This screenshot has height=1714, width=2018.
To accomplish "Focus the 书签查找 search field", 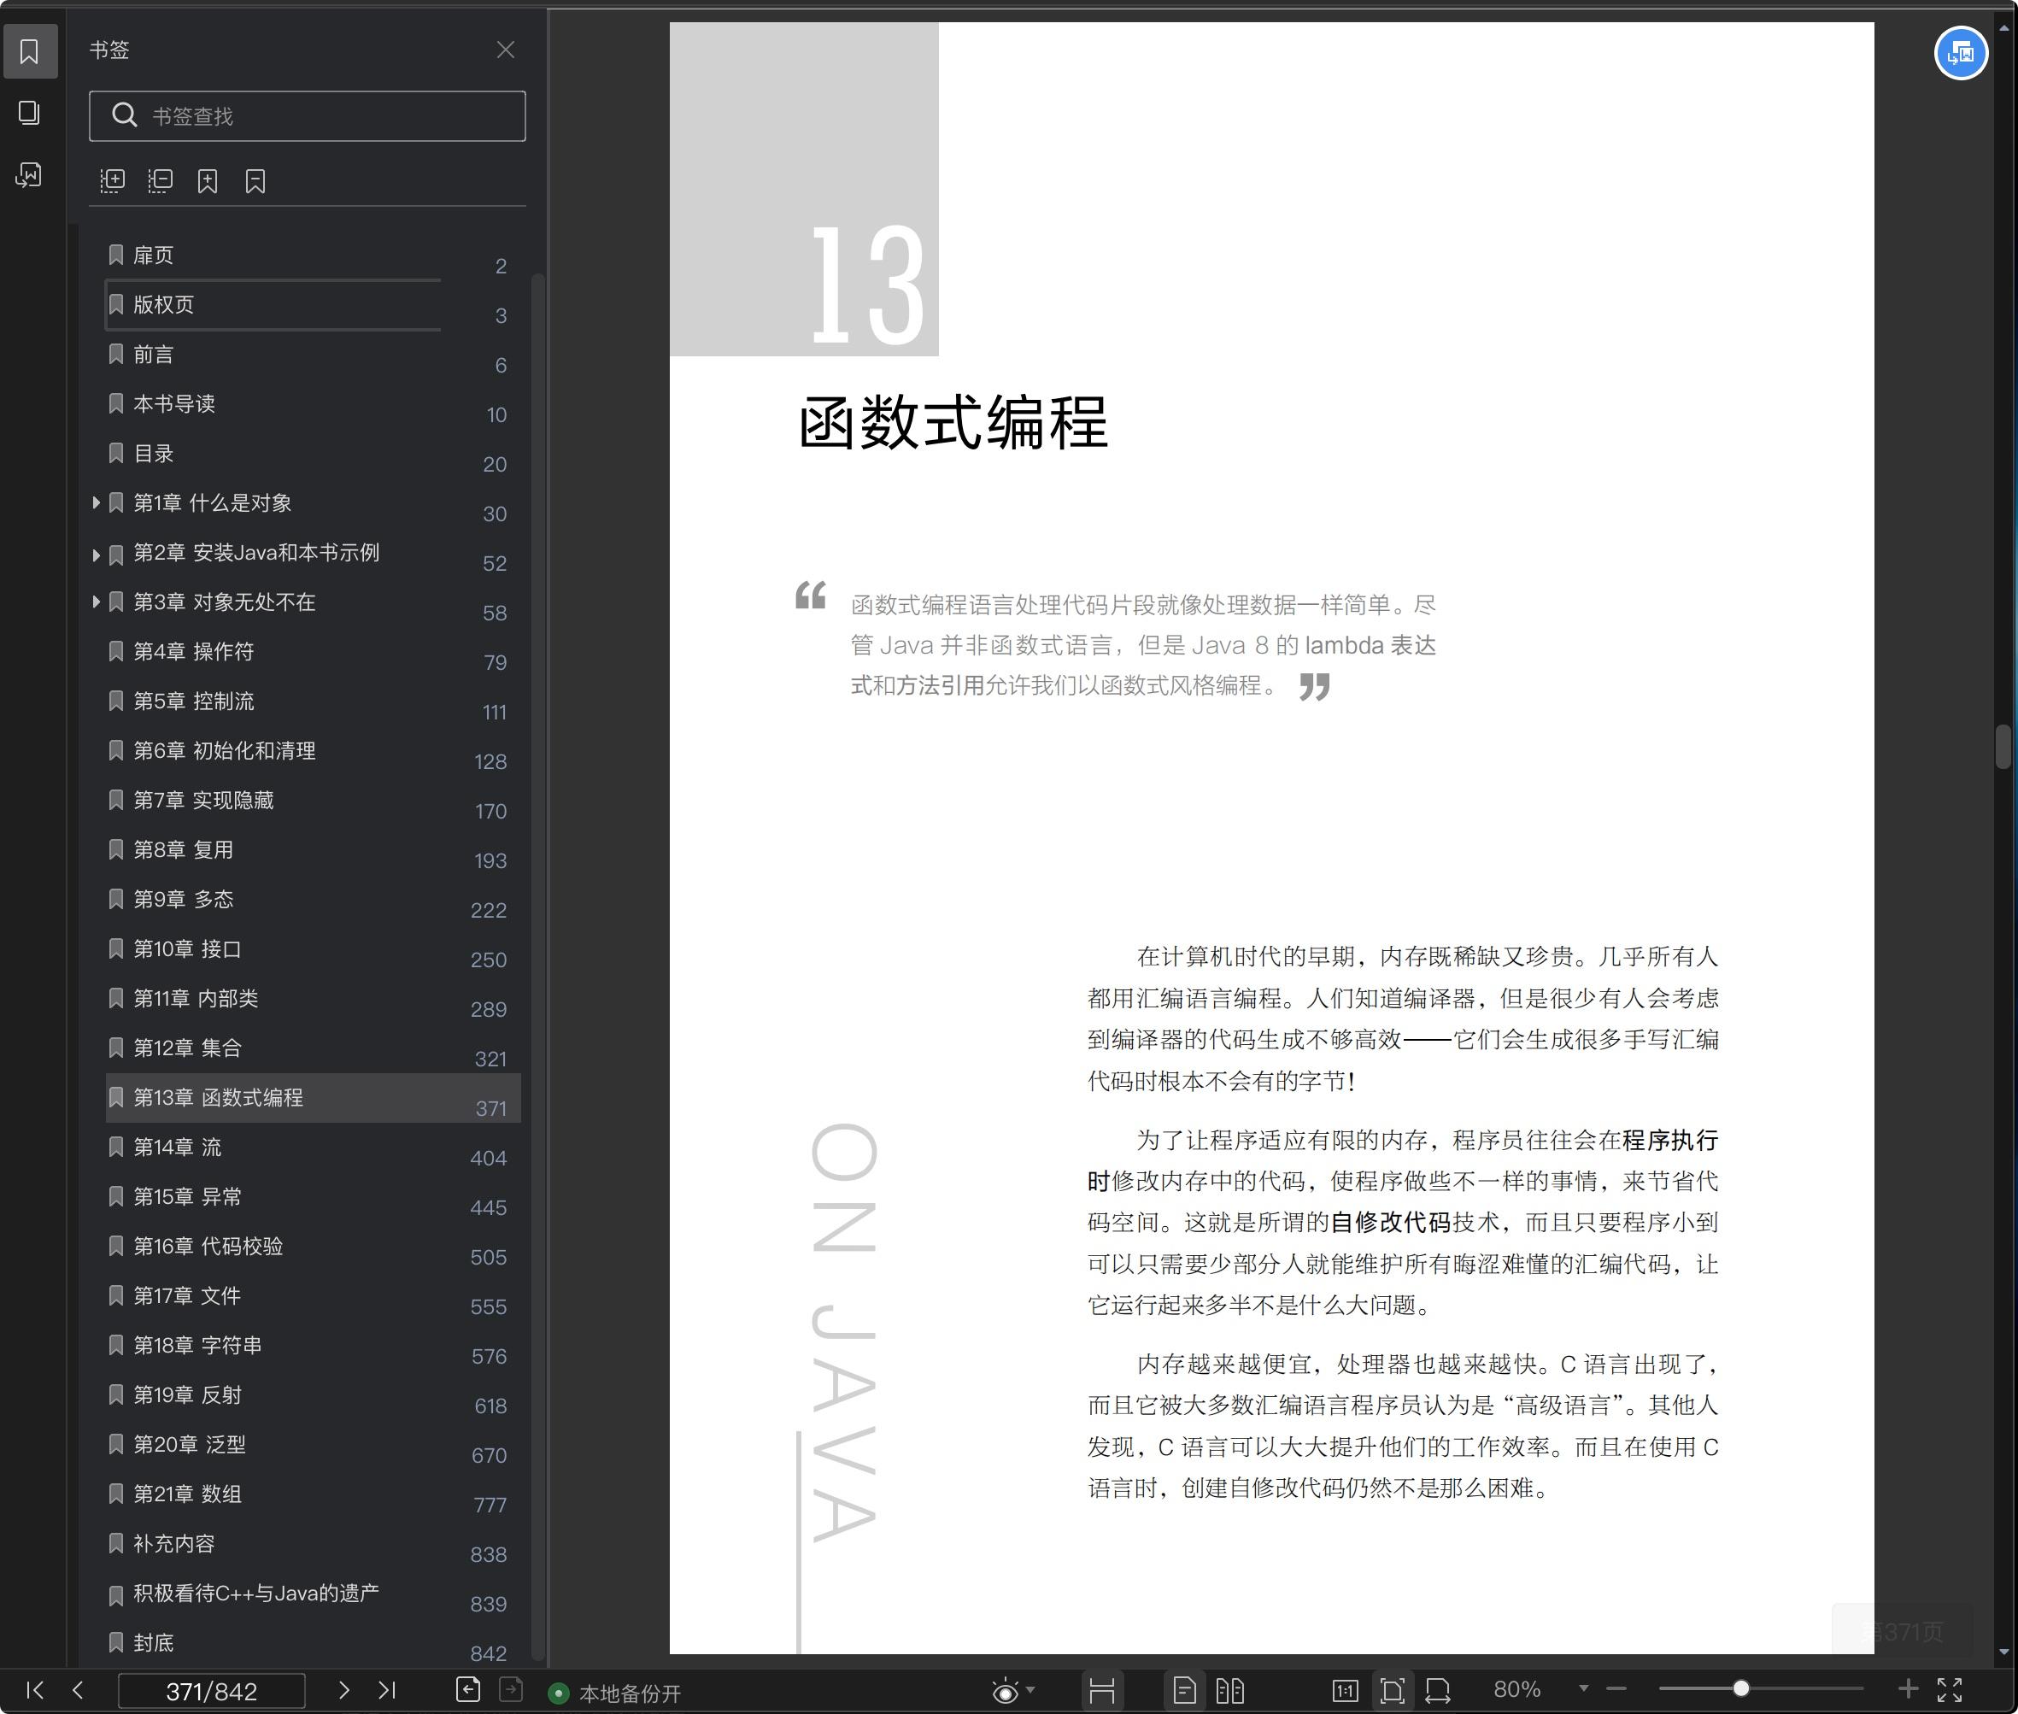I will (x=307, y=116).
